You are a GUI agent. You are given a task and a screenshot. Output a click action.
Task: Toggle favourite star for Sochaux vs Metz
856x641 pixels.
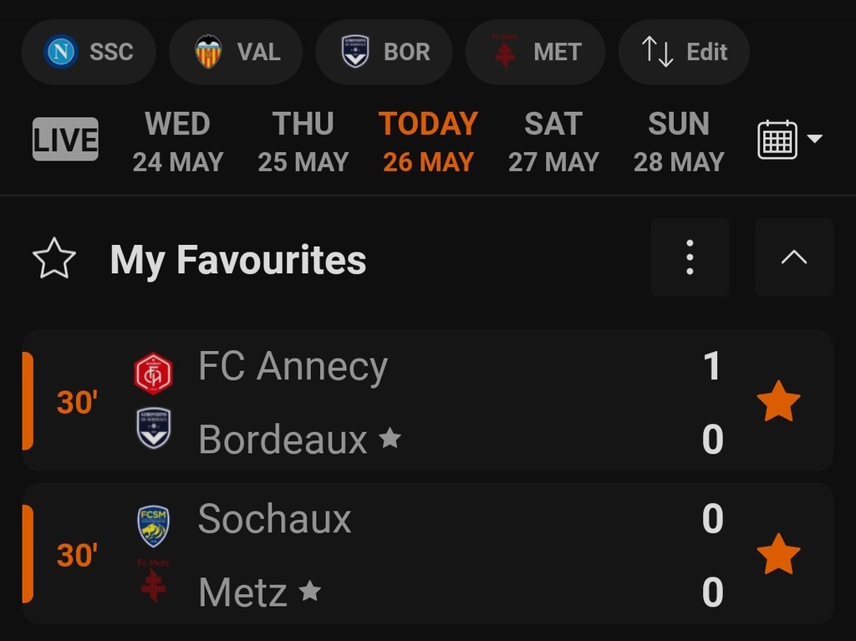(x=778, y=555)
